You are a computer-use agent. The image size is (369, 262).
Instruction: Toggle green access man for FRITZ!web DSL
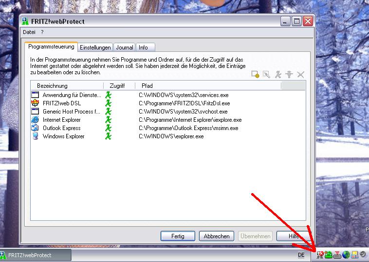click(108, 103)
